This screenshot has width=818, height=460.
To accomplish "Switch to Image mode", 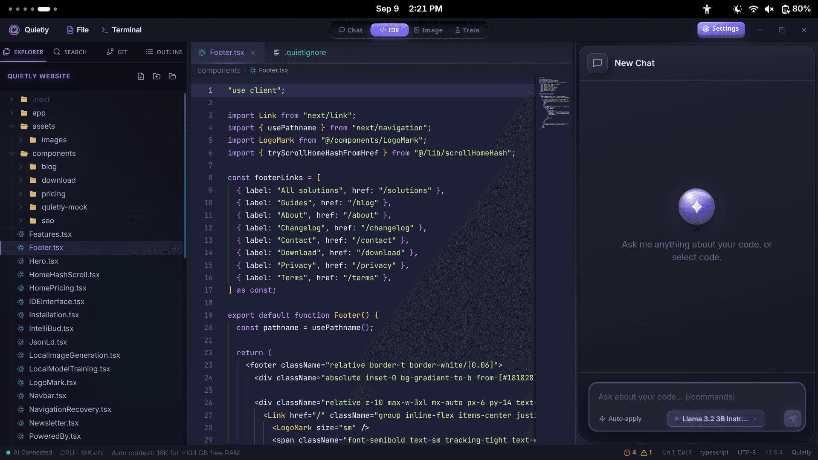I will [429, 30].
